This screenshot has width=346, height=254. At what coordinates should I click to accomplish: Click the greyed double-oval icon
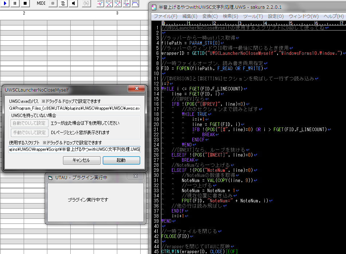(86, 3)
